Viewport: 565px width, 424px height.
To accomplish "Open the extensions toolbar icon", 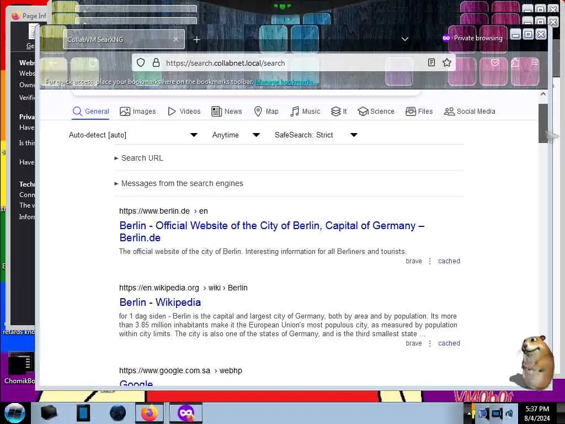I will [515, 63].
